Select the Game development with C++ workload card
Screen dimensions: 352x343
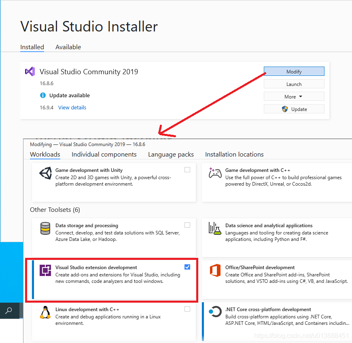click(277, 182)
